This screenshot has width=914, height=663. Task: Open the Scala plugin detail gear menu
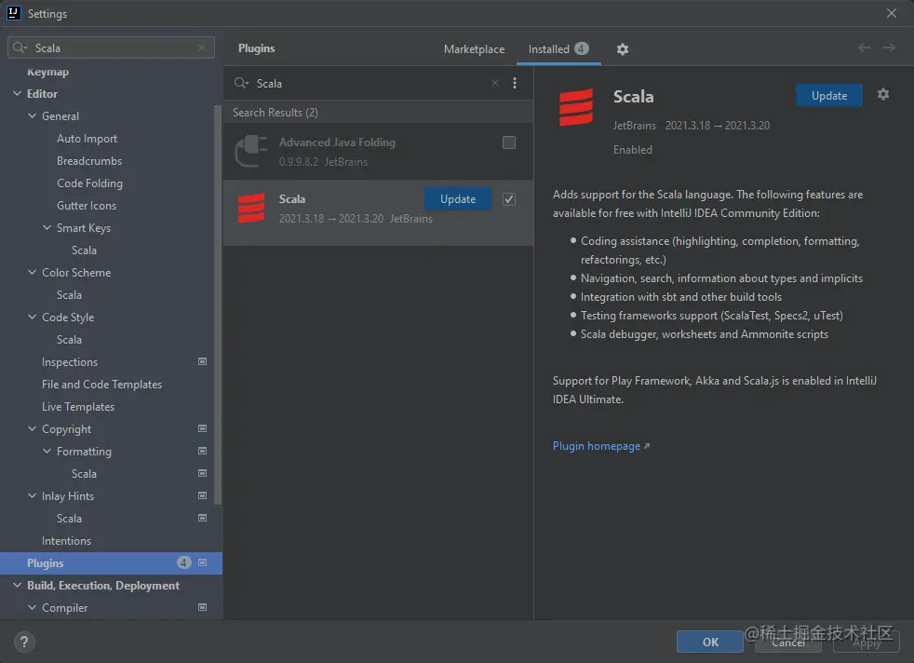point(883,94)
